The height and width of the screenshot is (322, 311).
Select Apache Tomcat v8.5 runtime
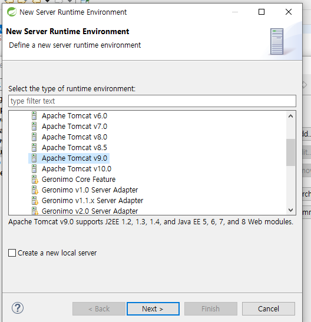74,147
